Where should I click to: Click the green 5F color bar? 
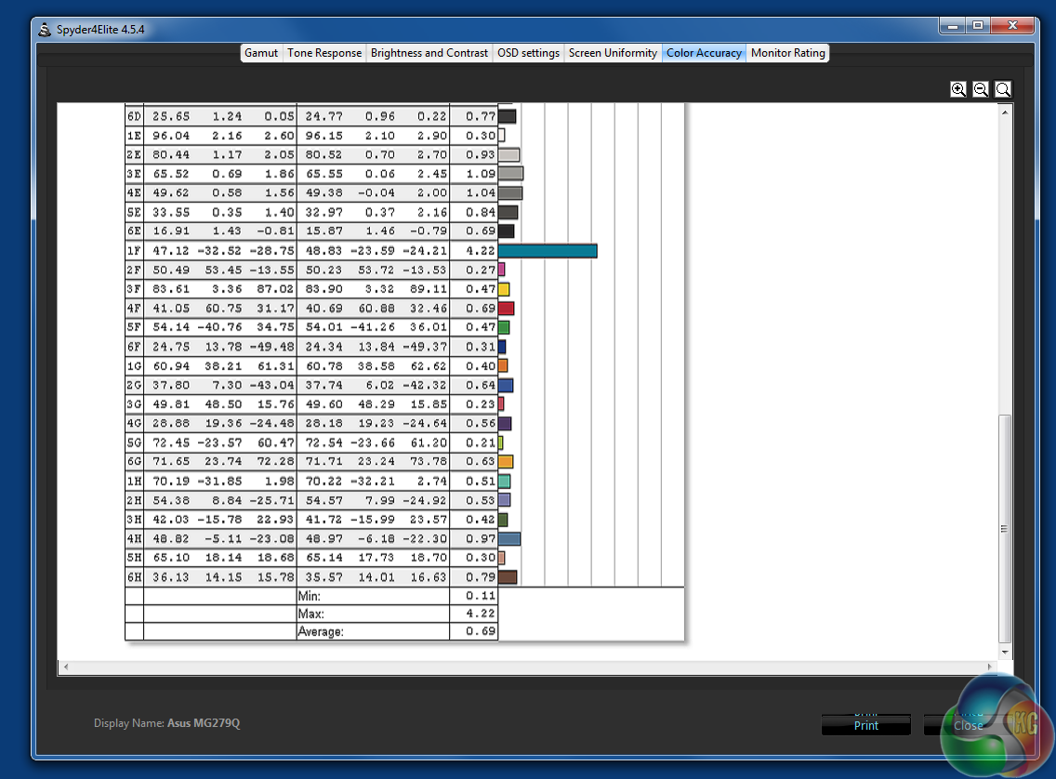point(504,327)
